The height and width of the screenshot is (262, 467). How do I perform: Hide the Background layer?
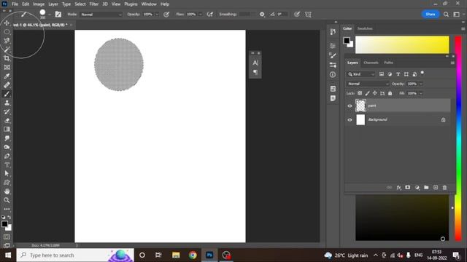pos(350,120)
